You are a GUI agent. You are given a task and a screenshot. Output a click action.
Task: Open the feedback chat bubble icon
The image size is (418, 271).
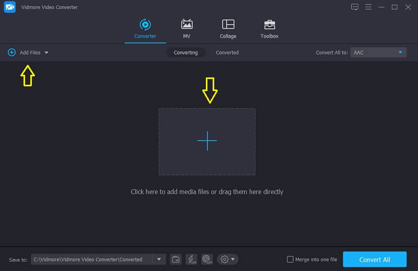point(355,7)
